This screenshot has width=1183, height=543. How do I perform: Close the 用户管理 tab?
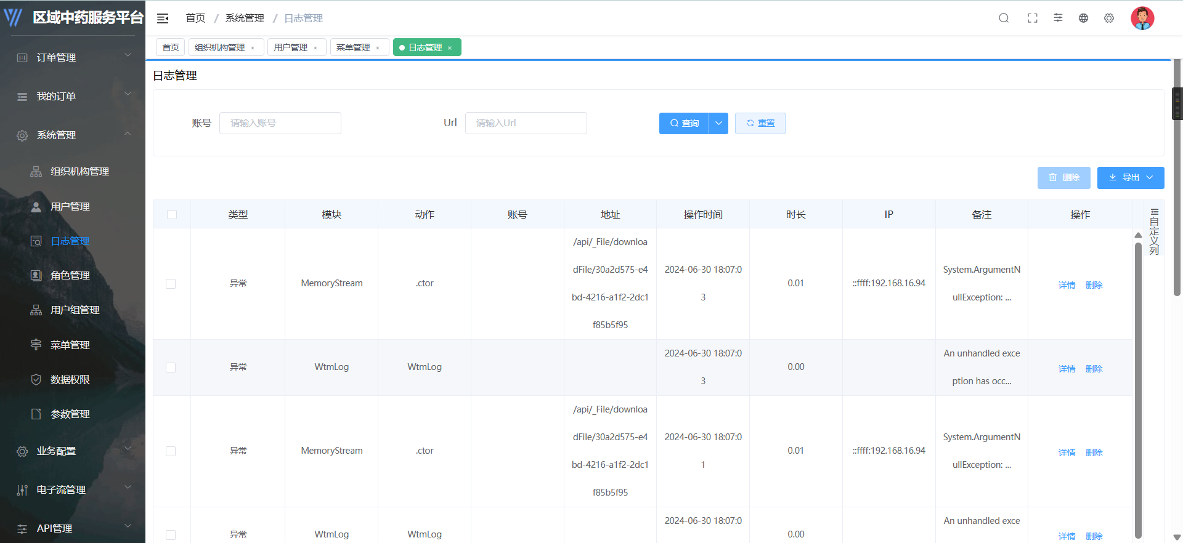tap(315, 48)
